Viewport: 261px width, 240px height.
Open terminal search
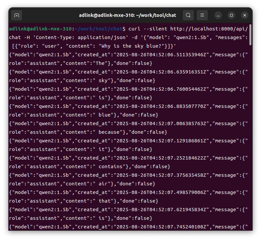point(188,15)
